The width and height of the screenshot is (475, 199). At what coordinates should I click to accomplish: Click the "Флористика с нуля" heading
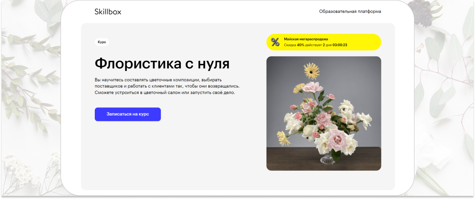click(162, 63)
